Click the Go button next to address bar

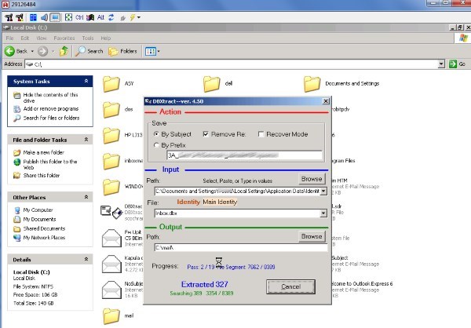(458, 64)
